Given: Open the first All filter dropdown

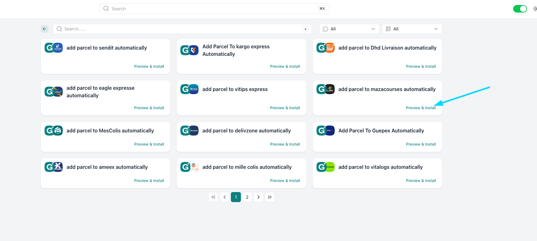Looking at the screenshot, I should tap(349, 29).
